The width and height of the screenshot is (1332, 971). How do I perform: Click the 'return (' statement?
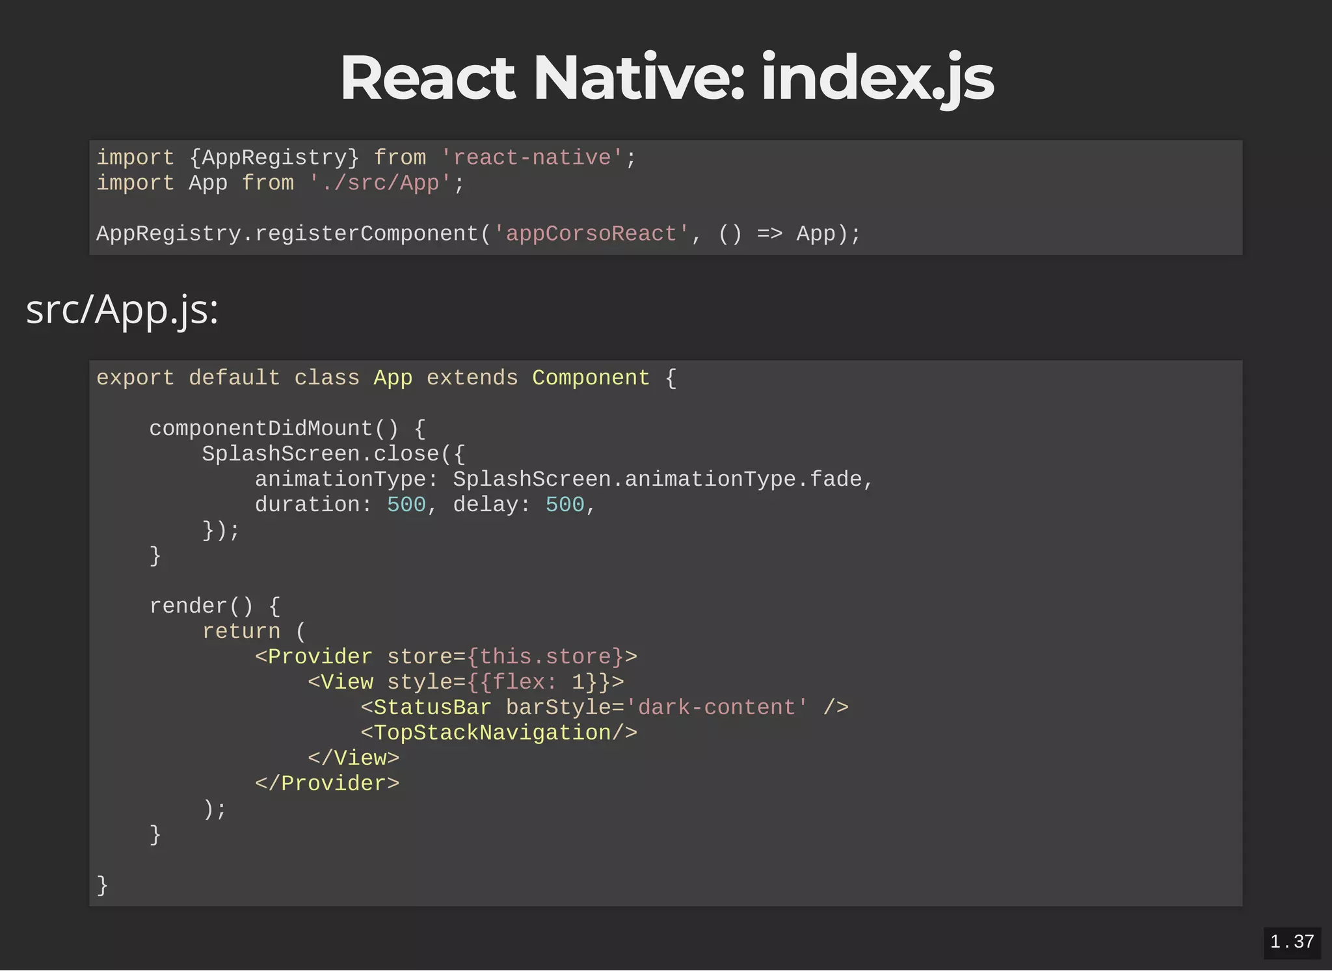pyautogui.click(x=254, y=632)
